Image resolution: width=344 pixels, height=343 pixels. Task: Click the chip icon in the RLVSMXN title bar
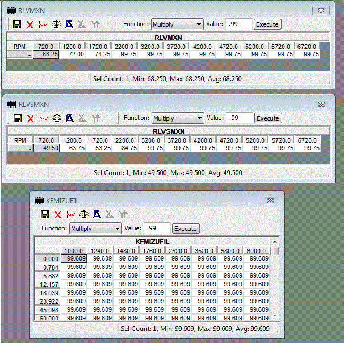click(x=12, y=105)
